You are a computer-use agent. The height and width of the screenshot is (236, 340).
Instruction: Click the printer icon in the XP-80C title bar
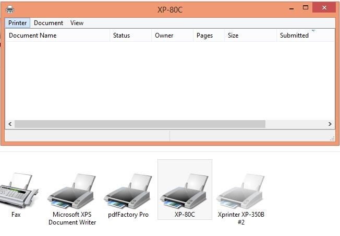tap(10, 9)
